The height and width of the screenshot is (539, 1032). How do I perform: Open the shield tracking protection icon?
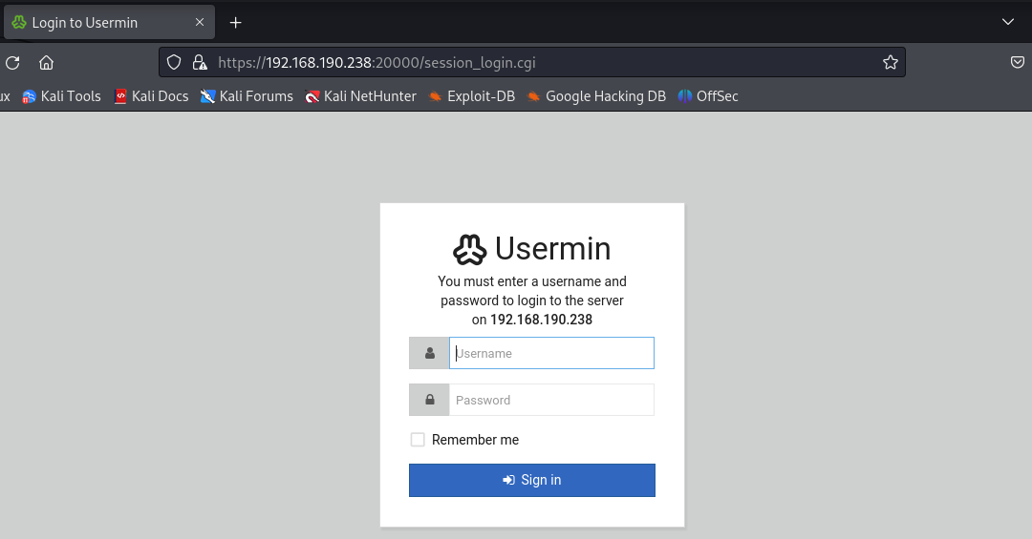pyautogui.click(x=174, y=62)
